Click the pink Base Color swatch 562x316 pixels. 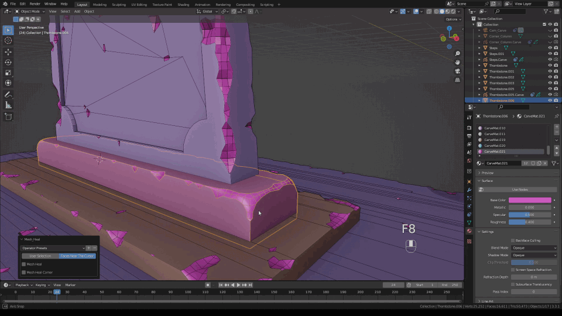click(530, 200)
